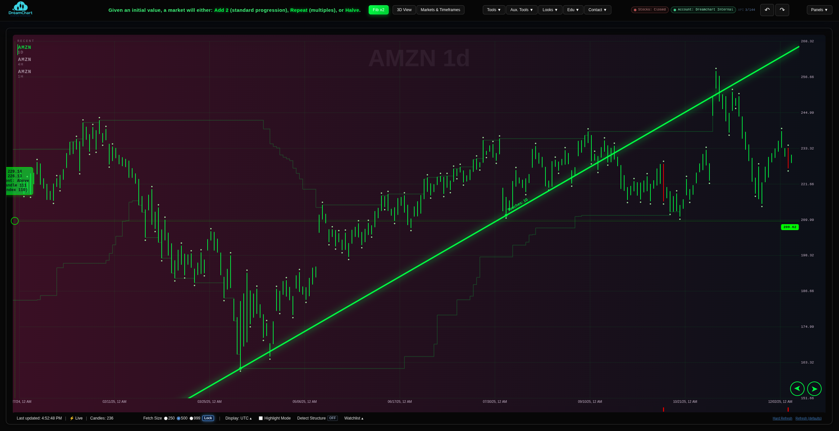Select Fetch Size 250 radio button
The height and width of the screenshot is (431, 839).
[x=166, y=418]
